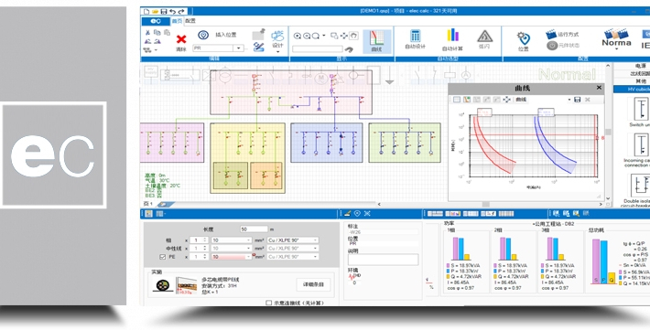650x330 pixels.
Task: Expand the PR insertion position dropdown
Action: [x=238, y=48]
